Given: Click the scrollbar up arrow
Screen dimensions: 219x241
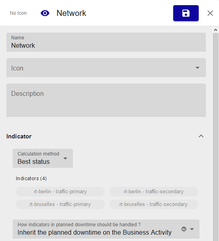Looking at the screenshot, I should (215, 30).
